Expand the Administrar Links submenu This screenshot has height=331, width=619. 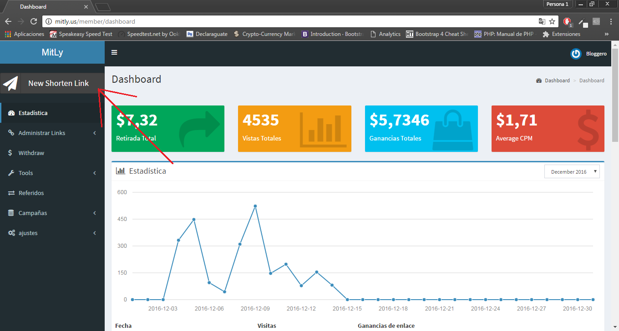click(x=52, y=133)
